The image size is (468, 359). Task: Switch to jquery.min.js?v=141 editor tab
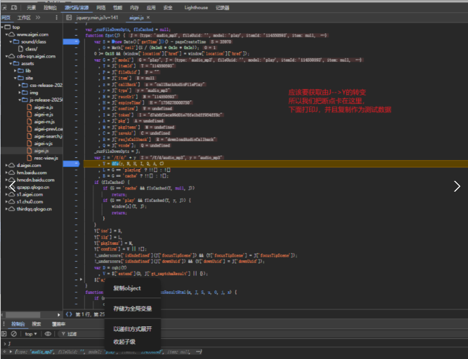(x=98, y=17)
